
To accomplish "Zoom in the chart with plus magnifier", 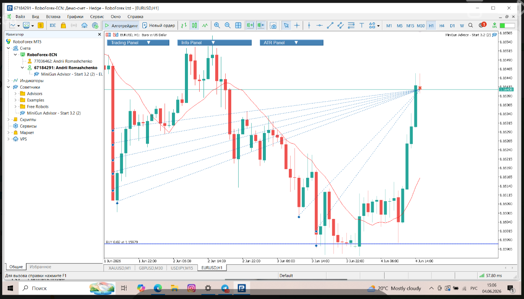I will (217, 26).
